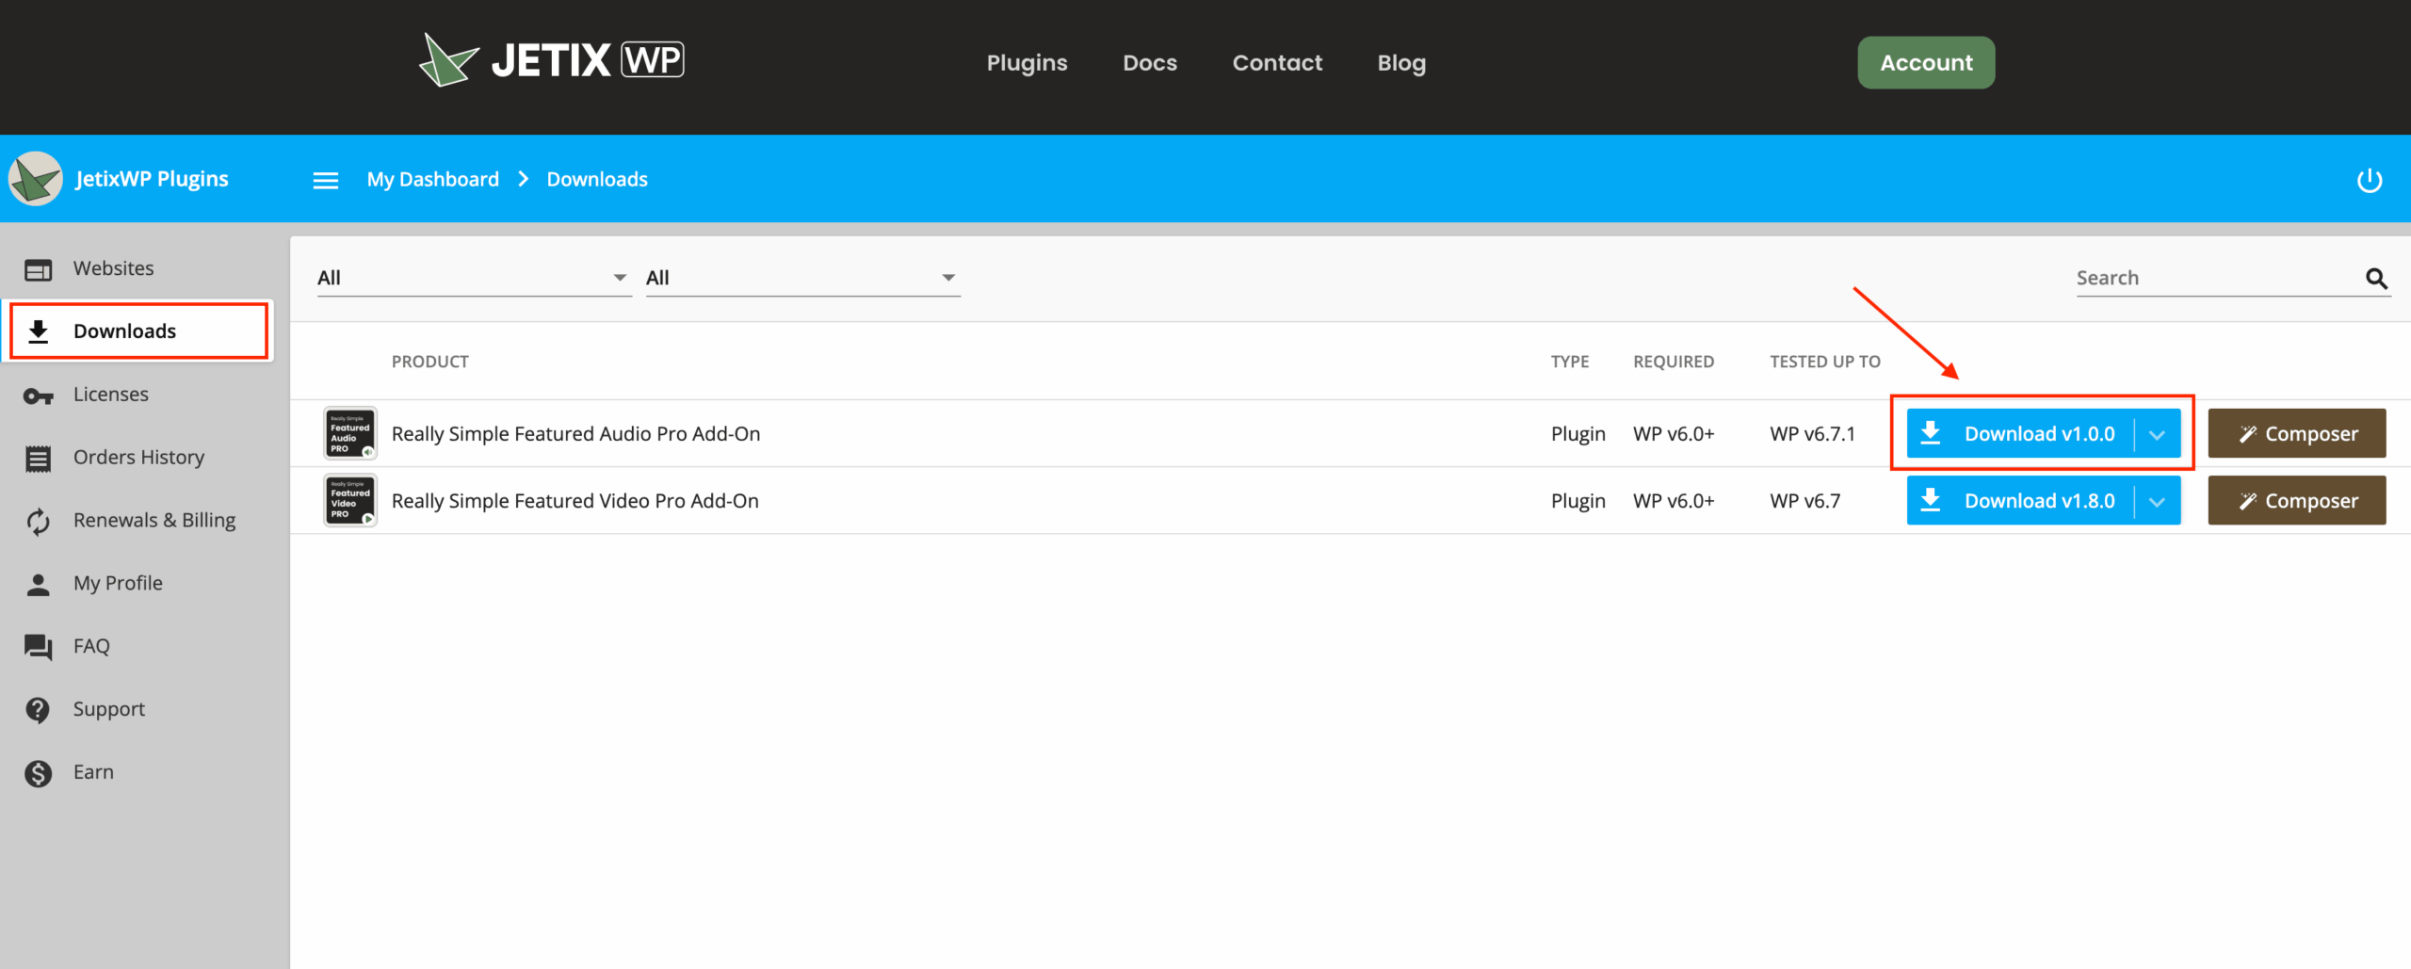Image resolution: width=2411 pixels, height=969 pixels.
Task: Click the JetixWP Plugins bird avatar
Action: click(35, 179)
